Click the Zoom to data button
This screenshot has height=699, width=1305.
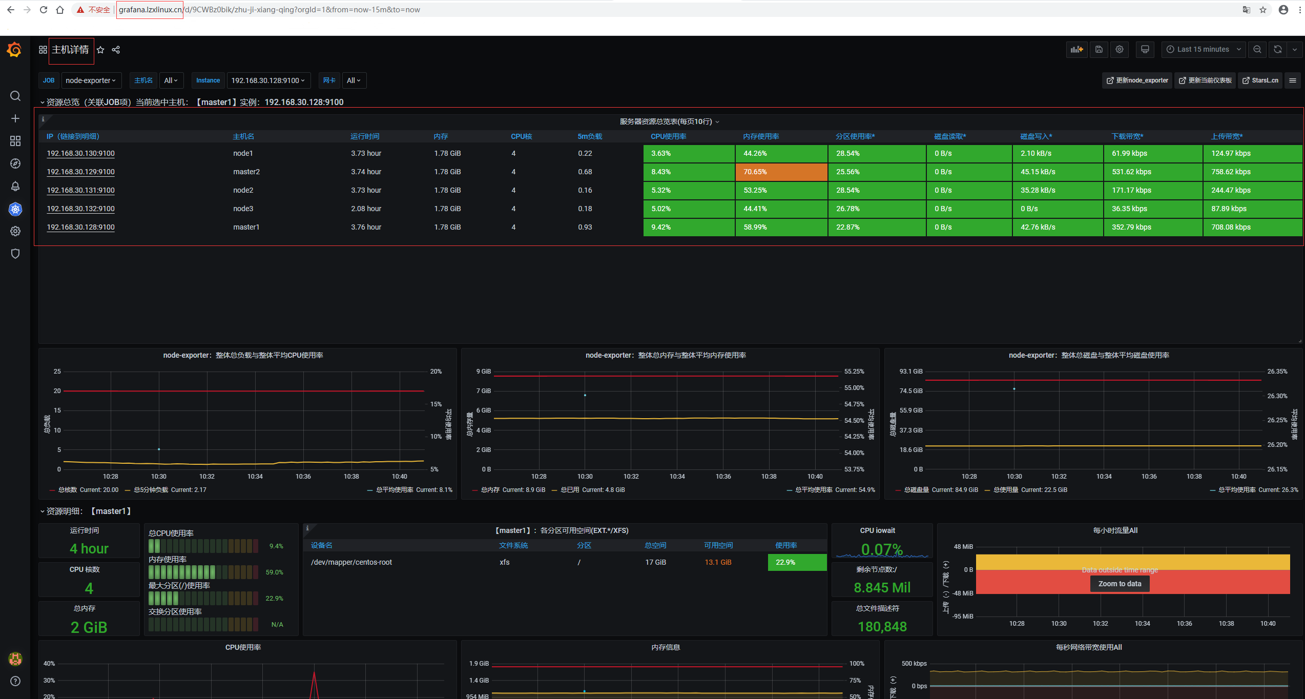click(1120, 584)
